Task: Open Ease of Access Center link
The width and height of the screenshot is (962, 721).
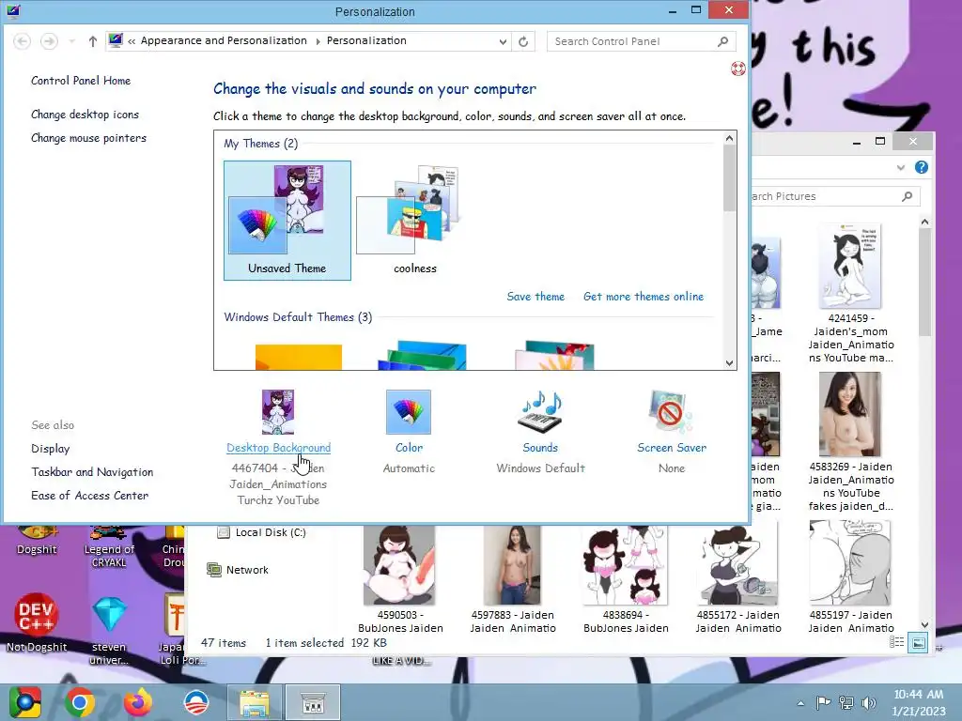Action: 89,496
